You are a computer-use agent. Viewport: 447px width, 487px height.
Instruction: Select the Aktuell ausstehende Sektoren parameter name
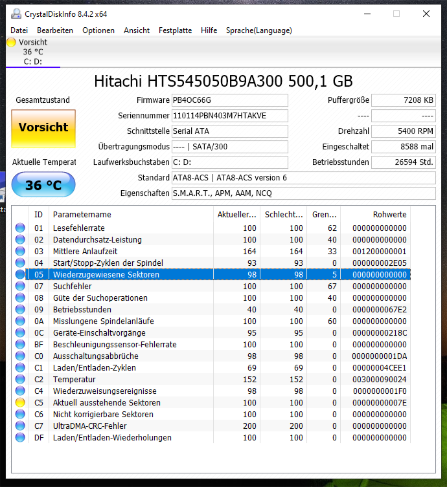coord(107,402)
